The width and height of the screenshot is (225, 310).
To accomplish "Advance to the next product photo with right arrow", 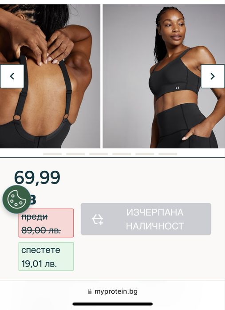I will 213,76.
